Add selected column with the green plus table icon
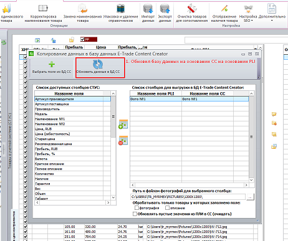The image size is (288, 241). tap(123, 124)
